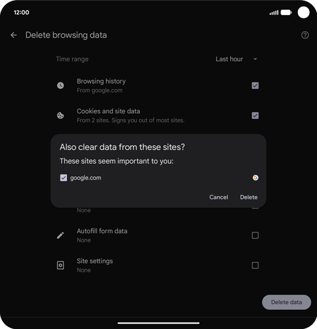Click the Delete data button
The image size is (317, 329).
click(x=286, y=302)
